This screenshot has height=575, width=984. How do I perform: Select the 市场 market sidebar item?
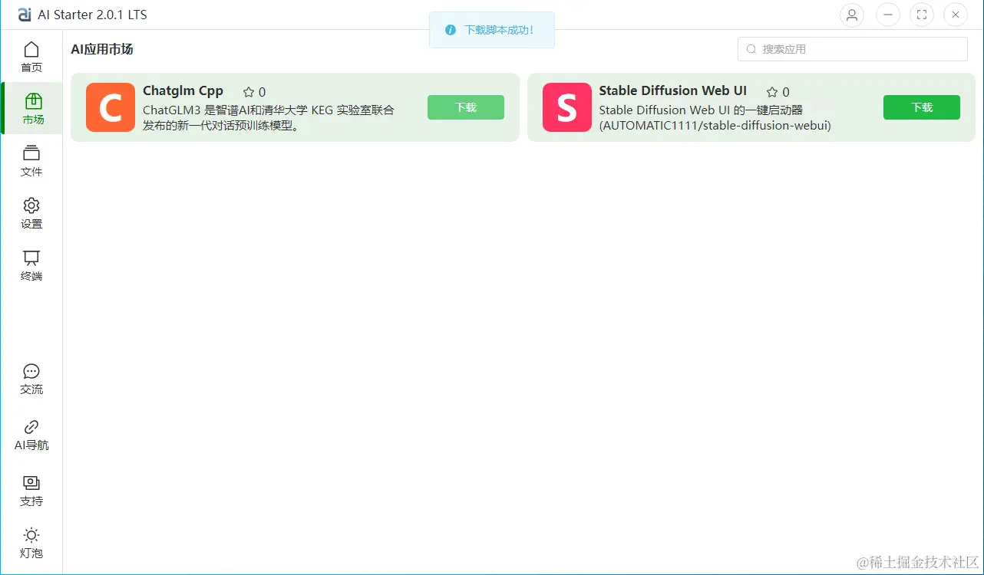pyautogui.click(x=31, y=109)
